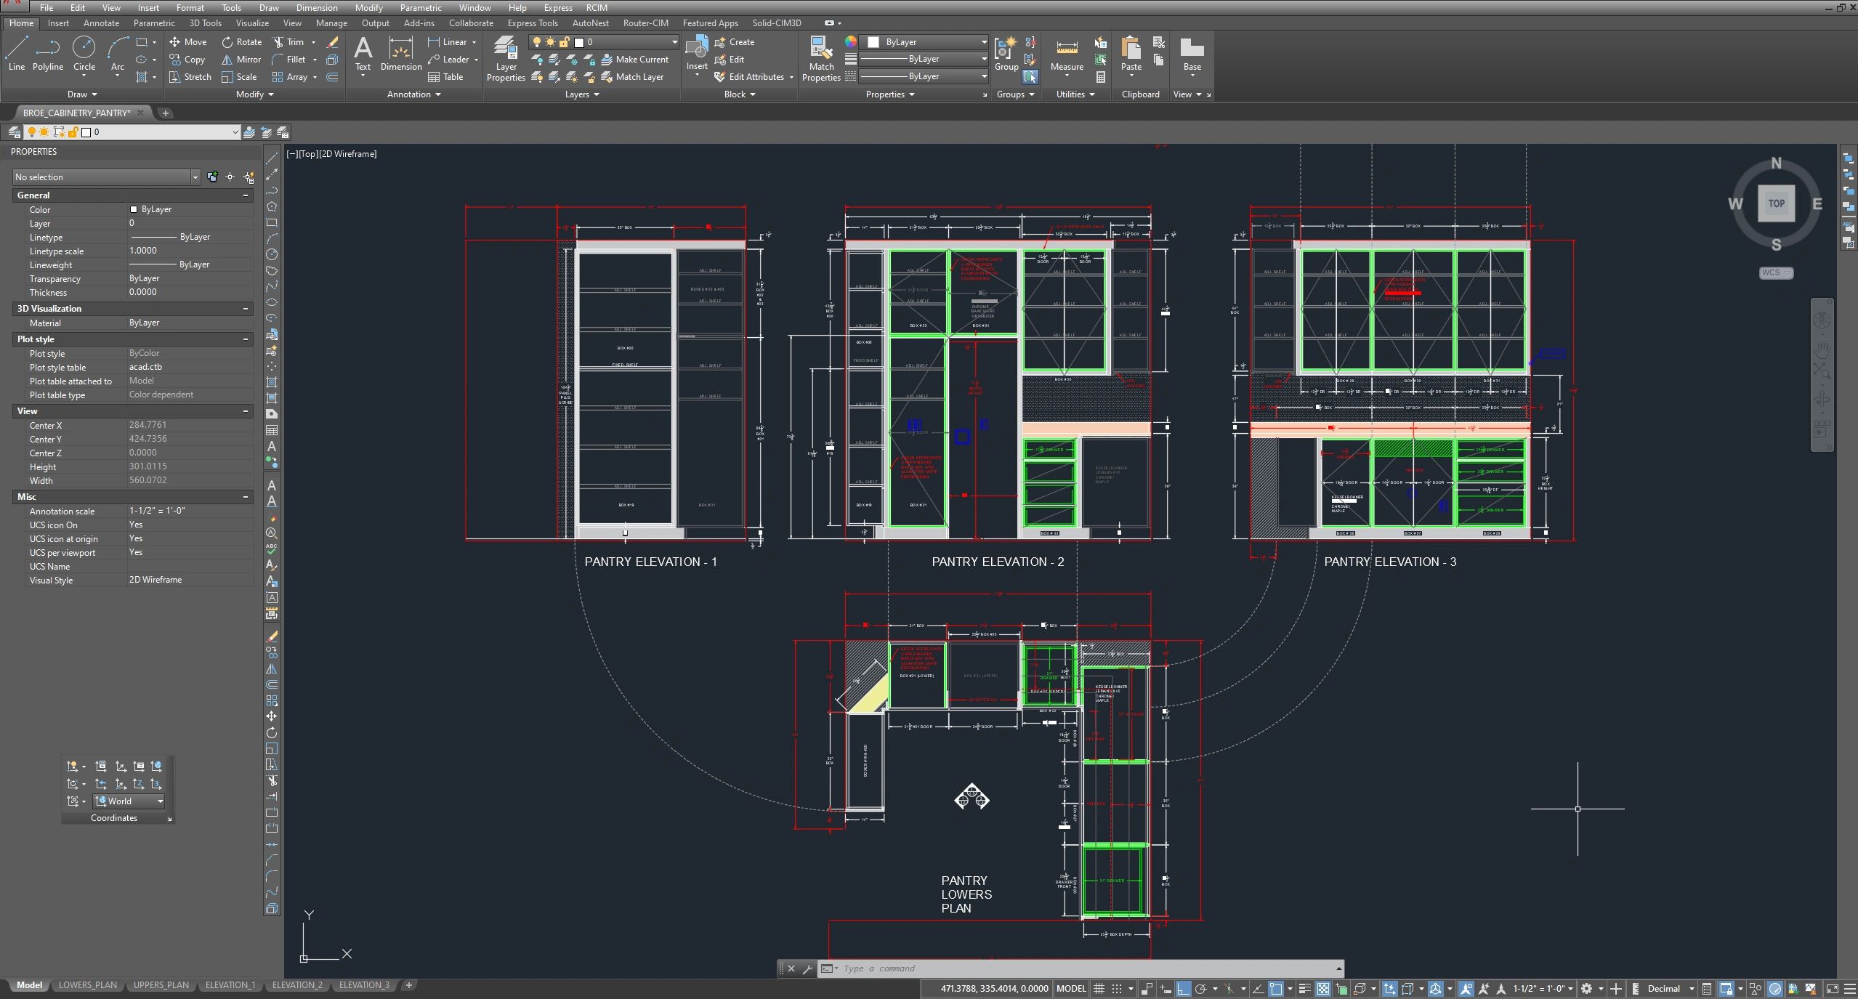1858x999 pixels.
Task: Open the Annotate ribbon tab
Action: tap(101, 23)
